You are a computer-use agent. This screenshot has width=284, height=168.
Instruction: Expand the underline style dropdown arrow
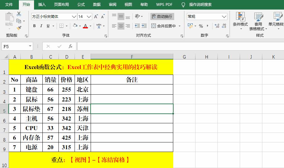[53, 26]
